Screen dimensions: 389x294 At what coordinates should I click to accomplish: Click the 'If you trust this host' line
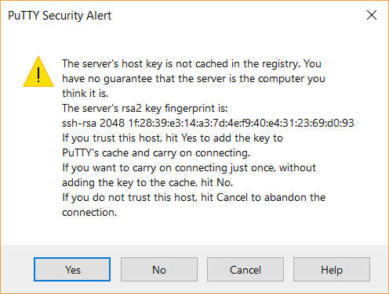(173, 138)
